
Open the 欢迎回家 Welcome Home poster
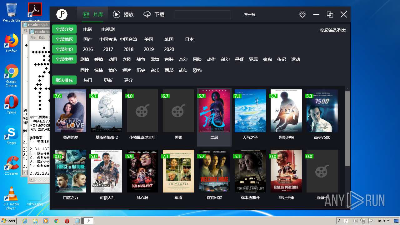point(214,171)
